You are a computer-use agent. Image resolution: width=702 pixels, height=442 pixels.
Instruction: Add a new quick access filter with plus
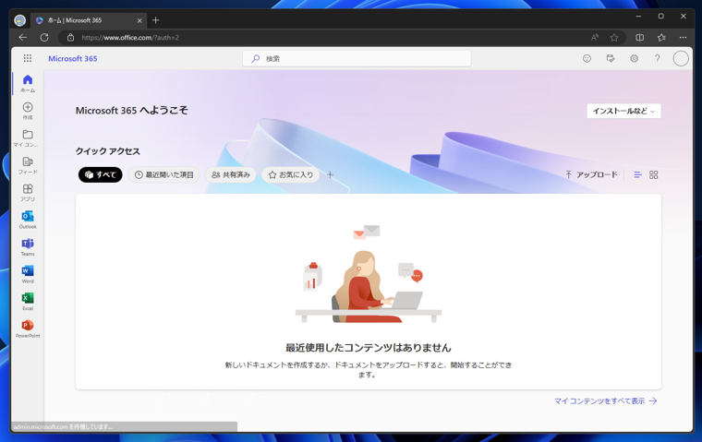pos(330,175)
